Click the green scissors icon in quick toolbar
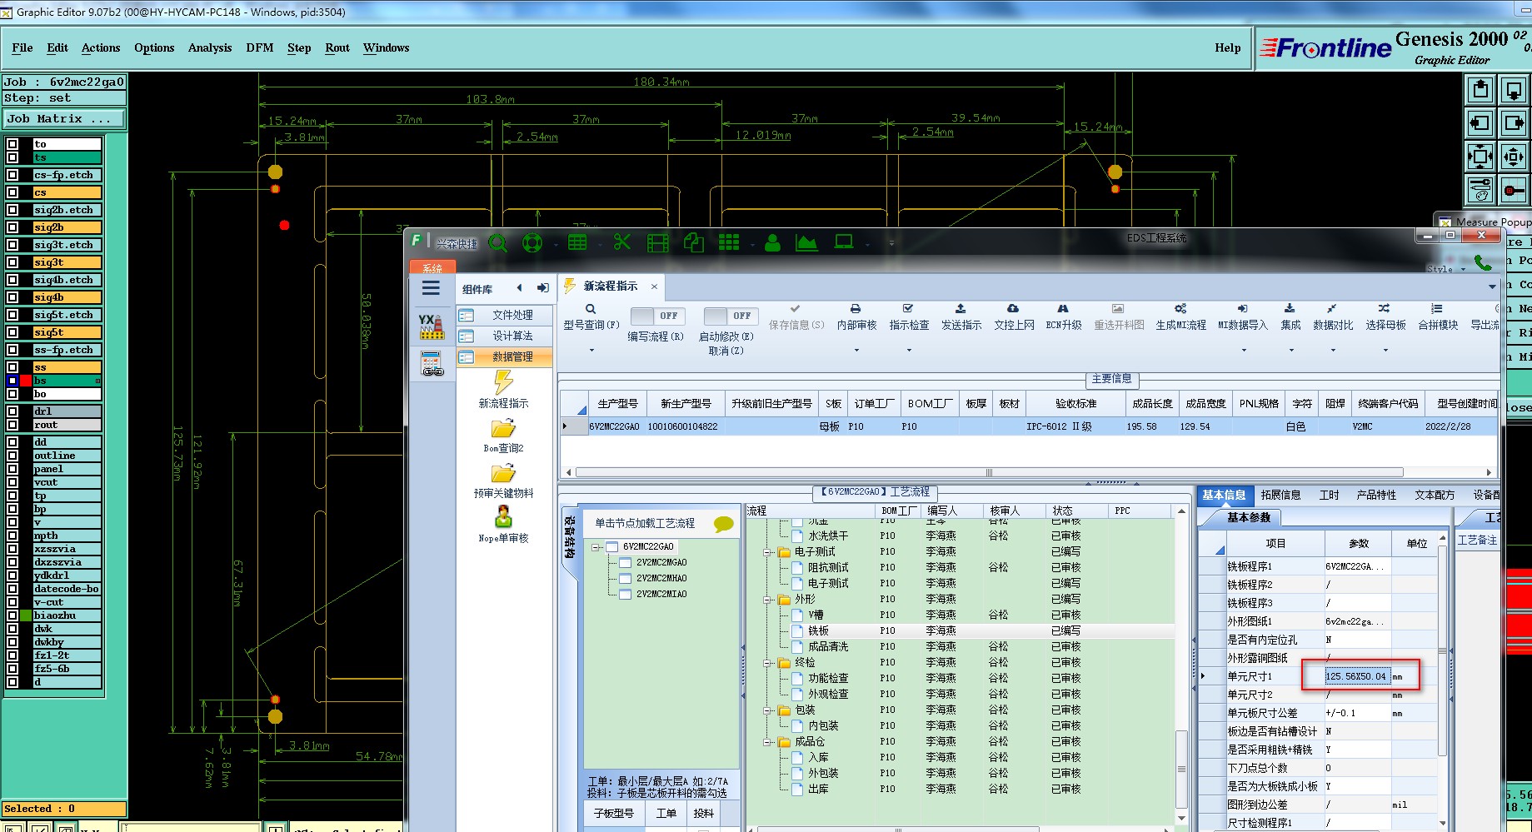Screen dimensions: 1532x832 click(x=621, y=242)
